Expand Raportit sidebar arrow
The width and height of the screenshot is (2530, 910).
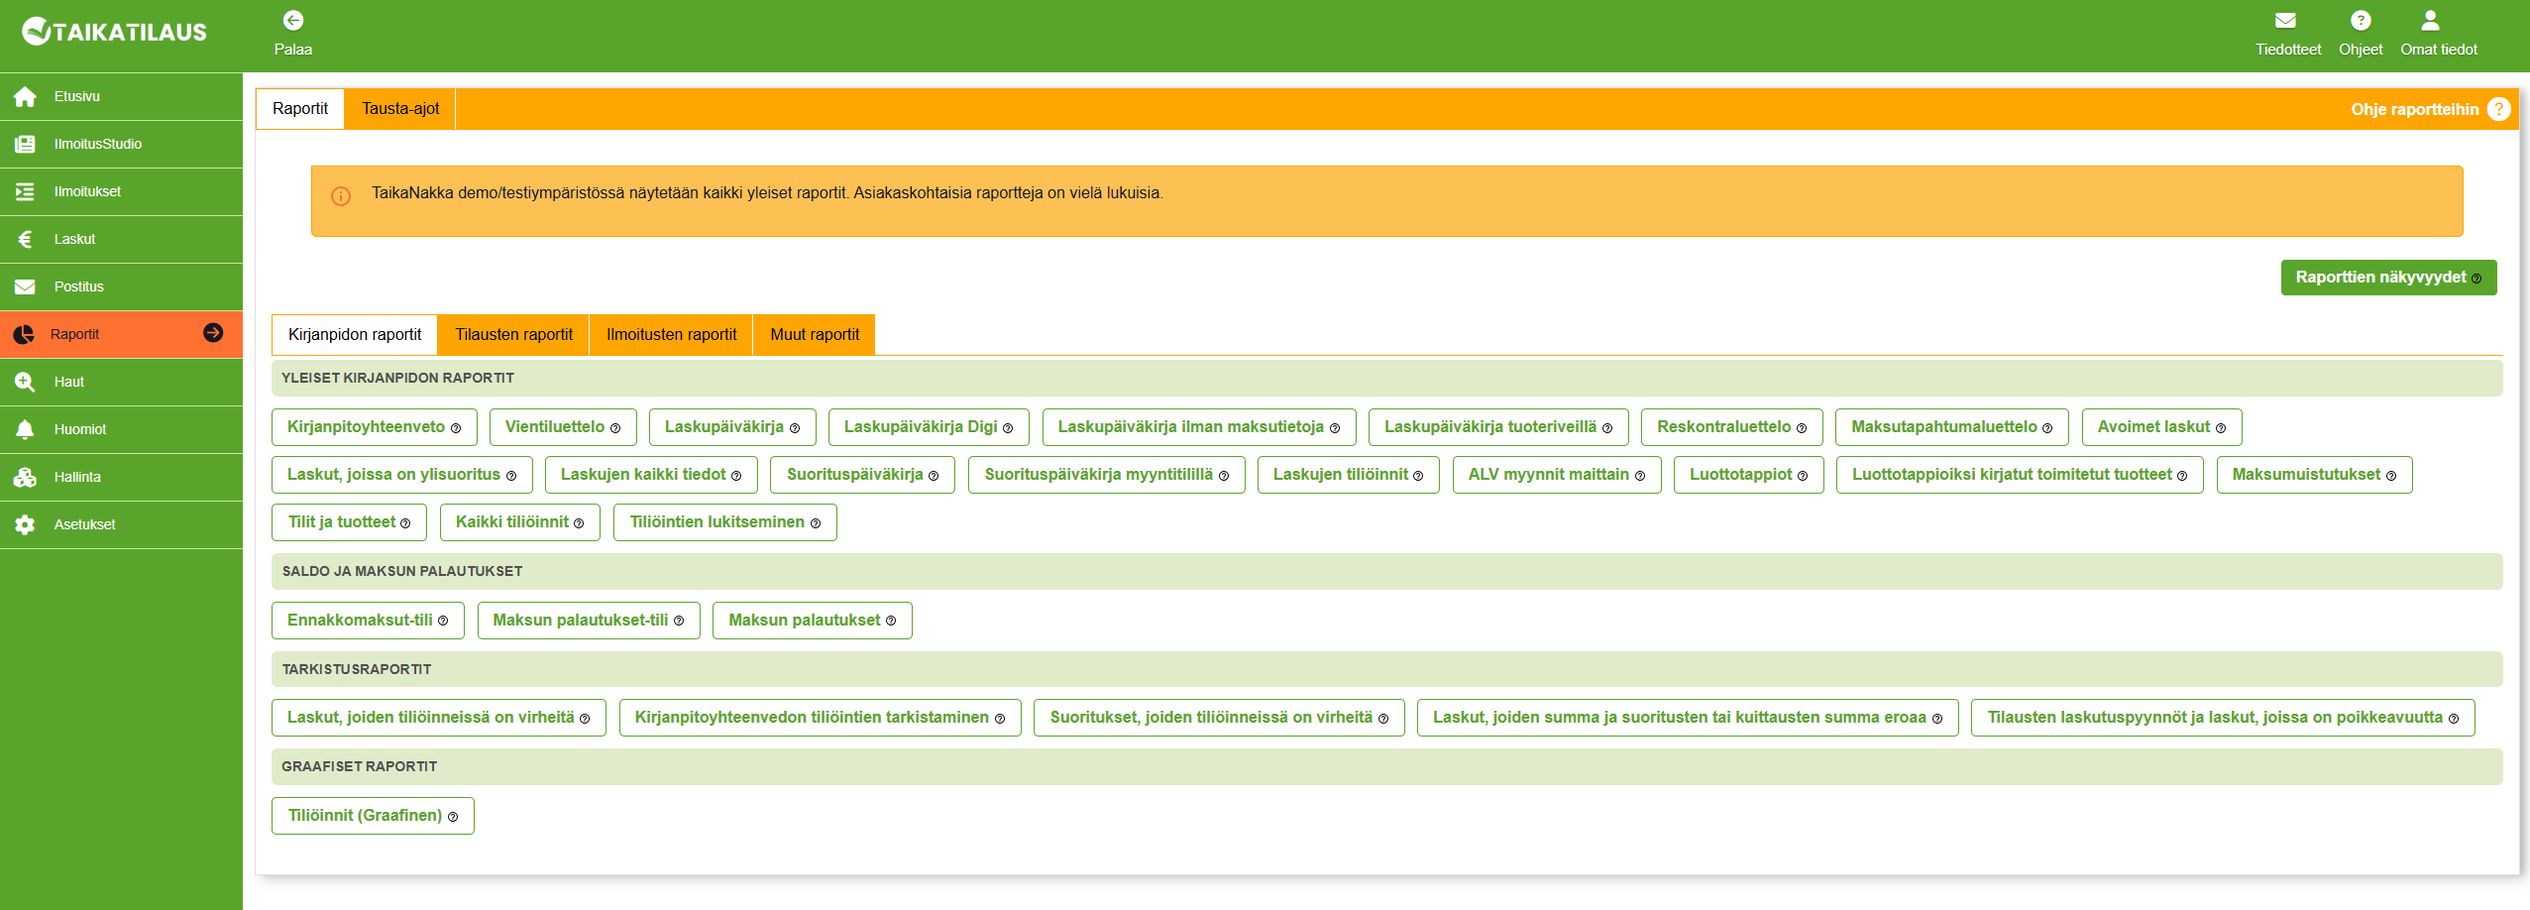(213, 333)
